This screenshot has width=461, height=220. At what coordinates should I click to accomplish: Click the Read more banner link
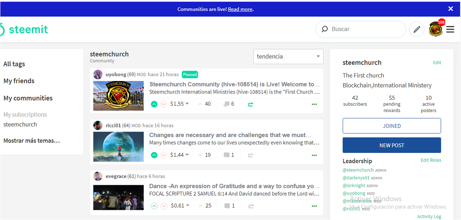tap(240, 9)
